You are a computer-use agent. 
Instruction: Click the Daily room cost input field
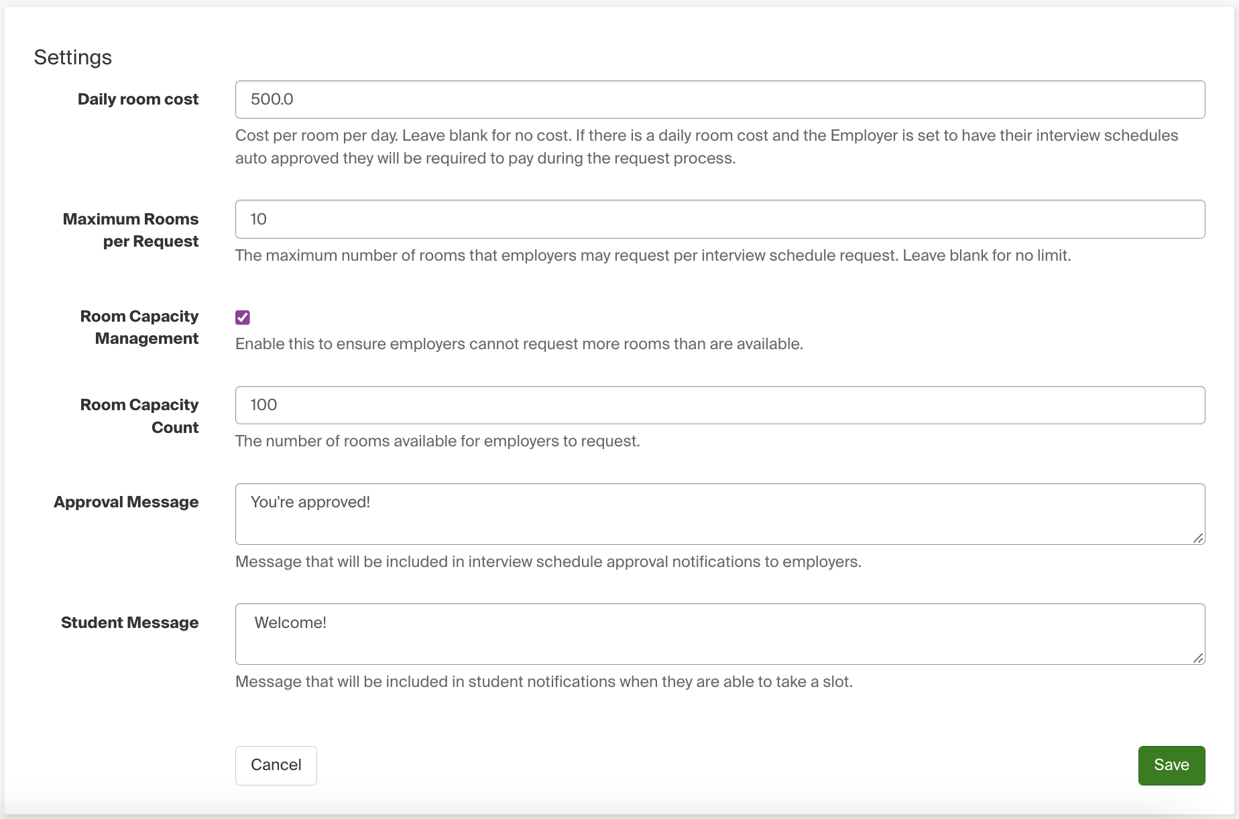pos(720,99)
